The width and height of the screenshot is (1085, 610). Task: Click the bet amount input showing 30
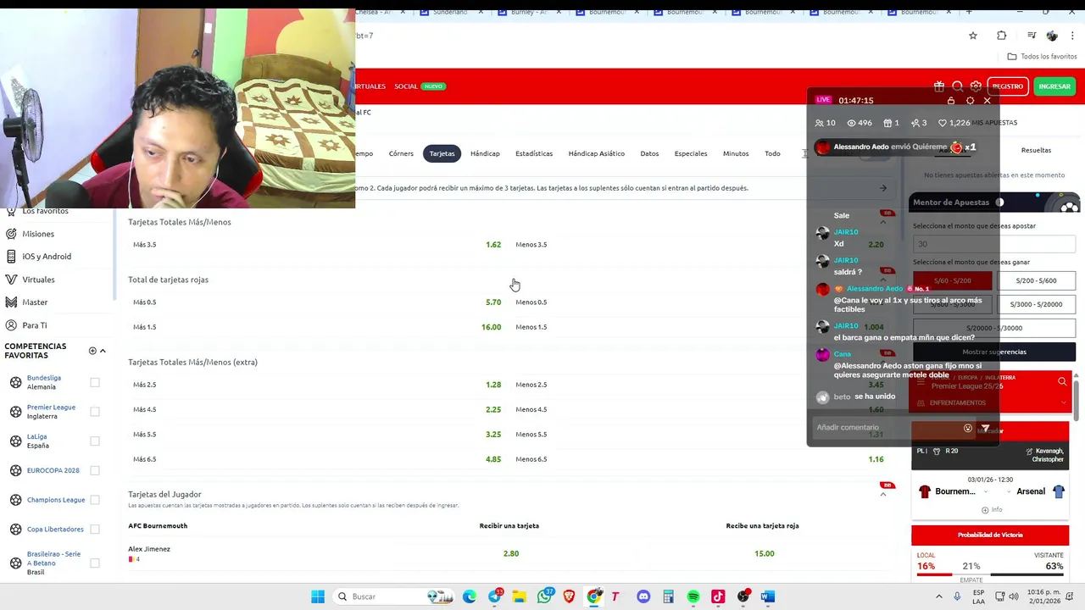coord(994,244)
